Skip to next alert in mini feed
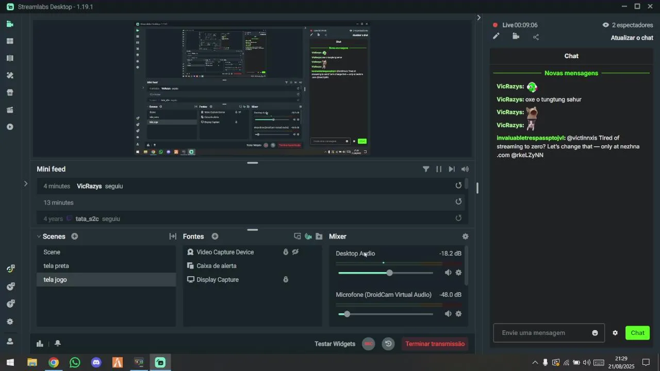Screen dimensions: 660x371 point(452,169)
